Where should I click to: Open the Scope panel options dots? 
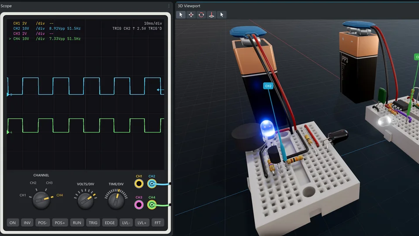pos(169,6)
